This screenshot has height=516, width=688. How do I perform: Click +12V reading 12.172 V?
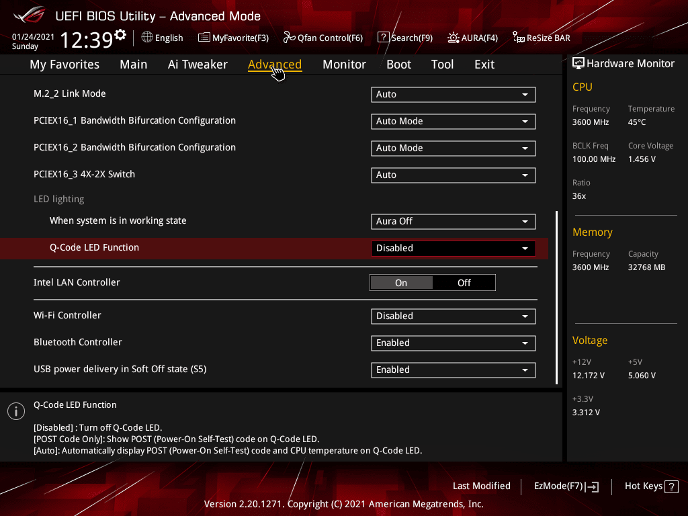(x=589, y=376)
